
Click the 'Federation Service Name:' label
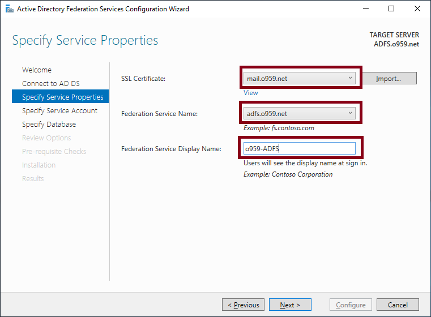[x=159, y=114]
